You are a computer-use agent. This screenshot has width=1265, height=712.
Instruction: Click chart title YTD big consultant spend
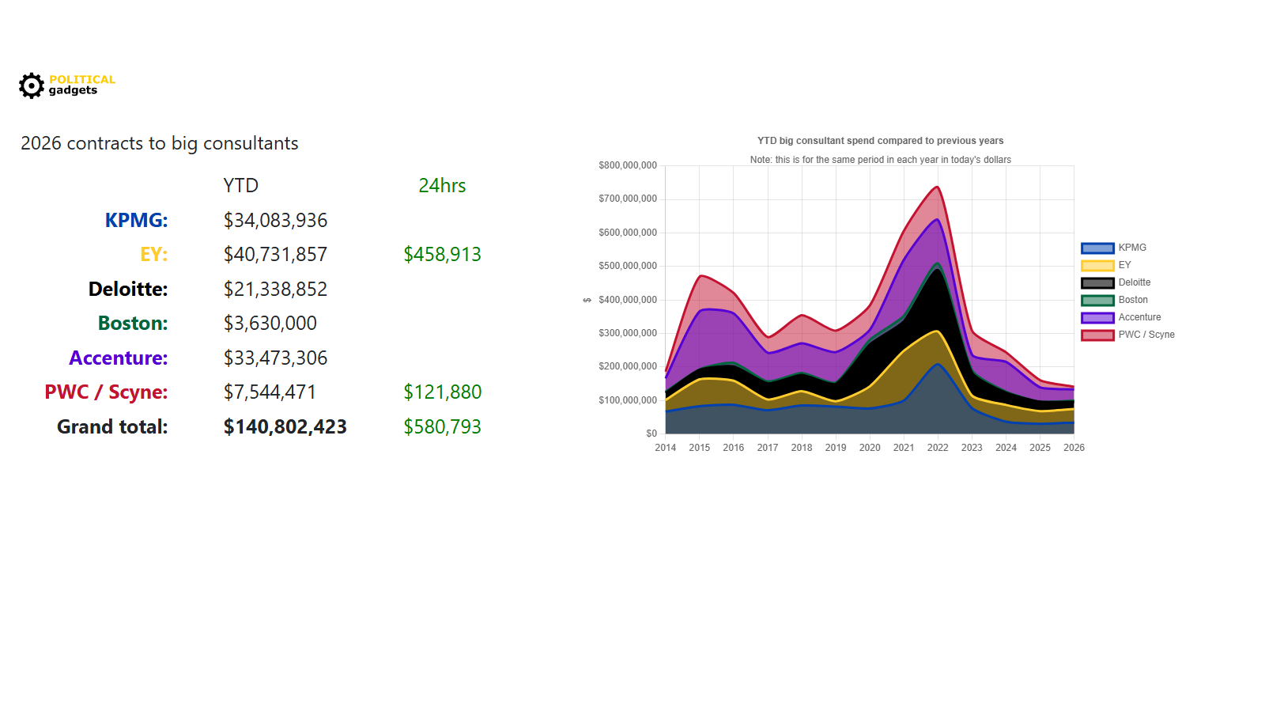pos(880,141)
